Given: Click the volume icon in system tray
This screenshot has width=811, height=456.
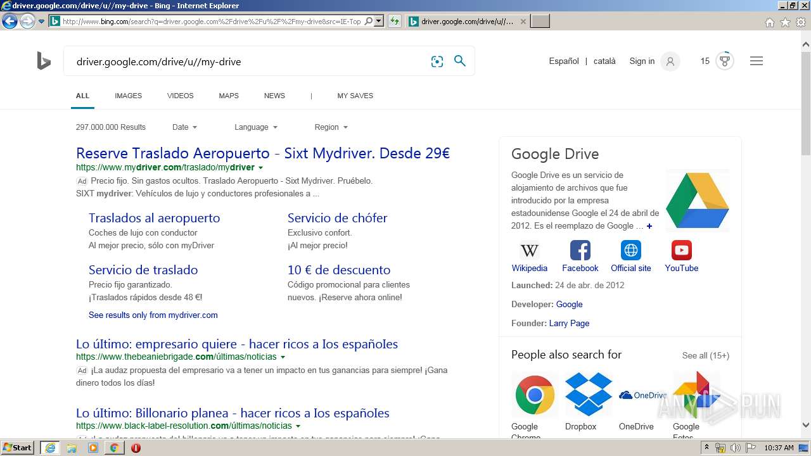Looking at the screenshot, I should (736, 448).
